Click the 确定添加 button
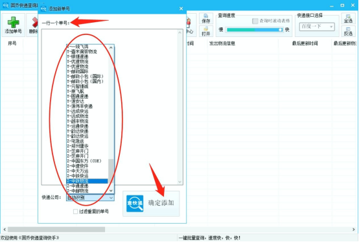The height and width of the screenshot is (242, 359). (151, 204)
